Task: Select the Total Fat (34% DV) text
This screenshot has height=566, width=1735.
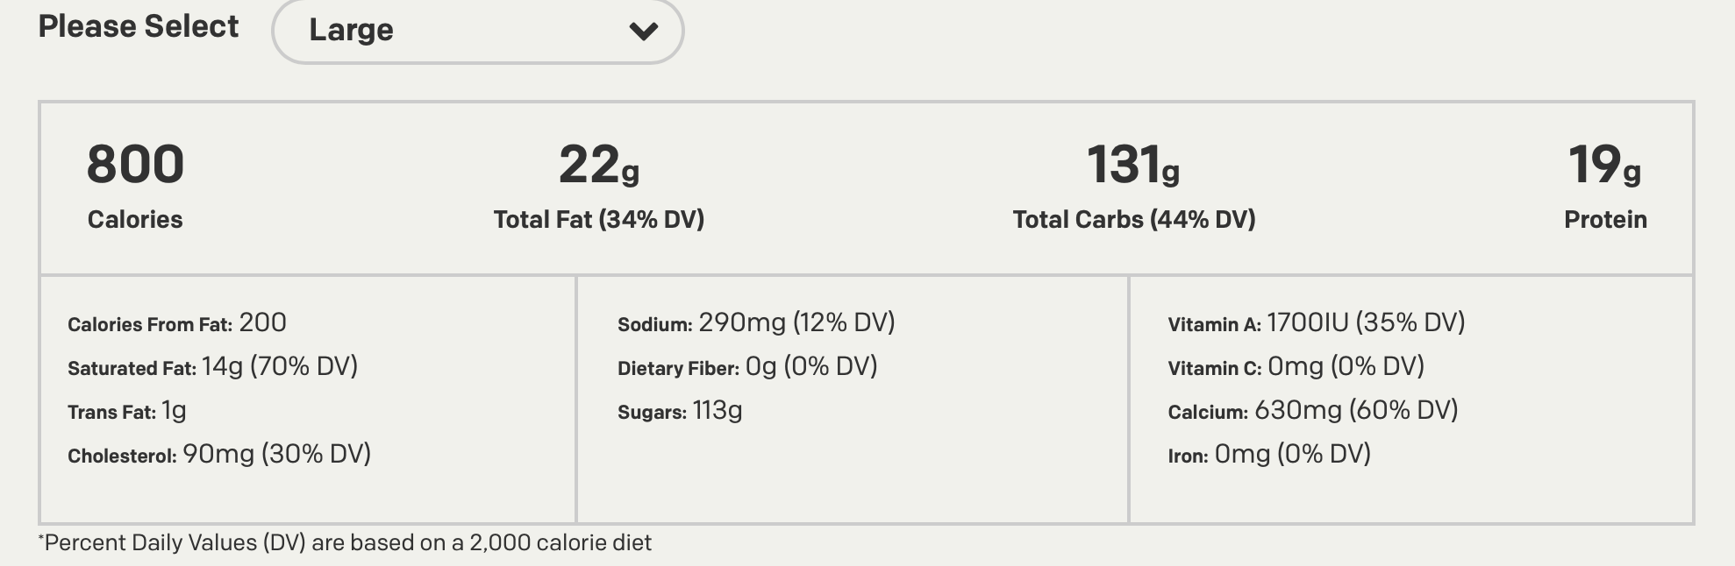Action: tap(598, 219)
